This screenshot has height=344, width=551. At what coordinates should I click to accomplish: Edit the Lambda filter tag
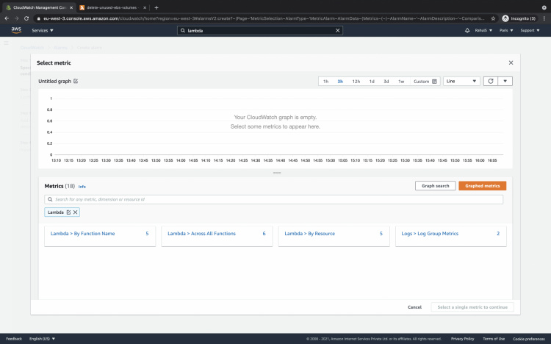point(69,212)
